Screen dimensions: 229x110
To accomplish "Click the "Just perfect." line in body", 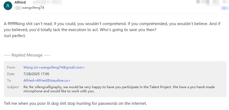I will (15, 36).
